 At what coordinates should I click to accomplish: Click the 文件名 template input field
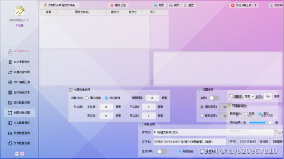pos(190,142)
